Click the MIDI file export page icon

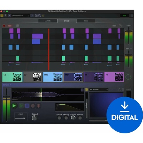(120, 26)
